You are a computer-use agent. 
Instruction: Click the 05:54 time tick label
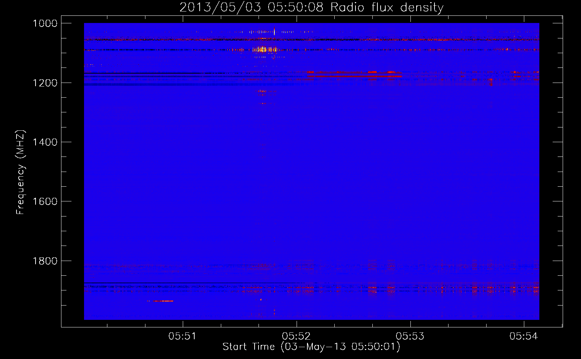point(524,336)
